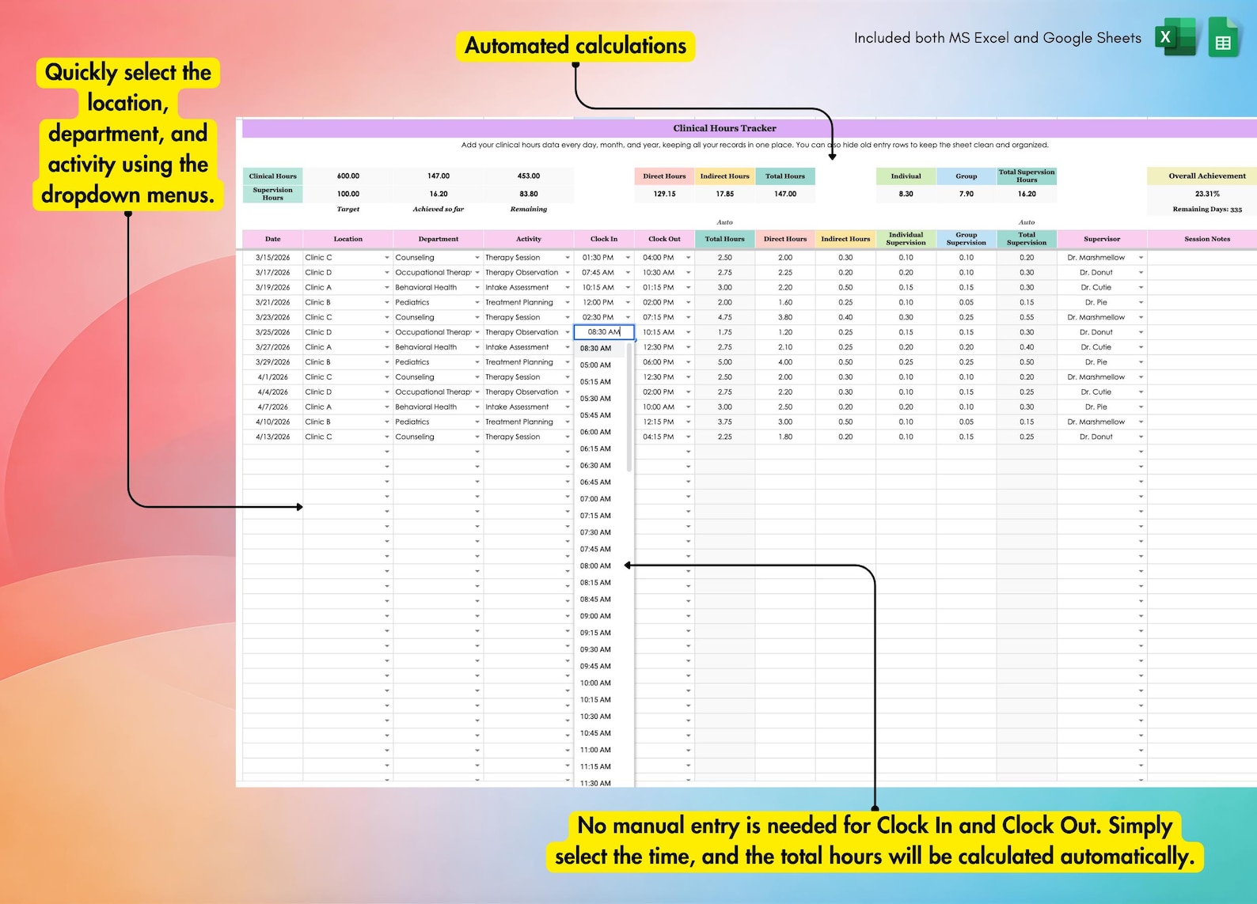Select the Clinical Hours Tracker title
This screenshot has width=1257, height=904.
pyautogui.click(x=724, y=128)
